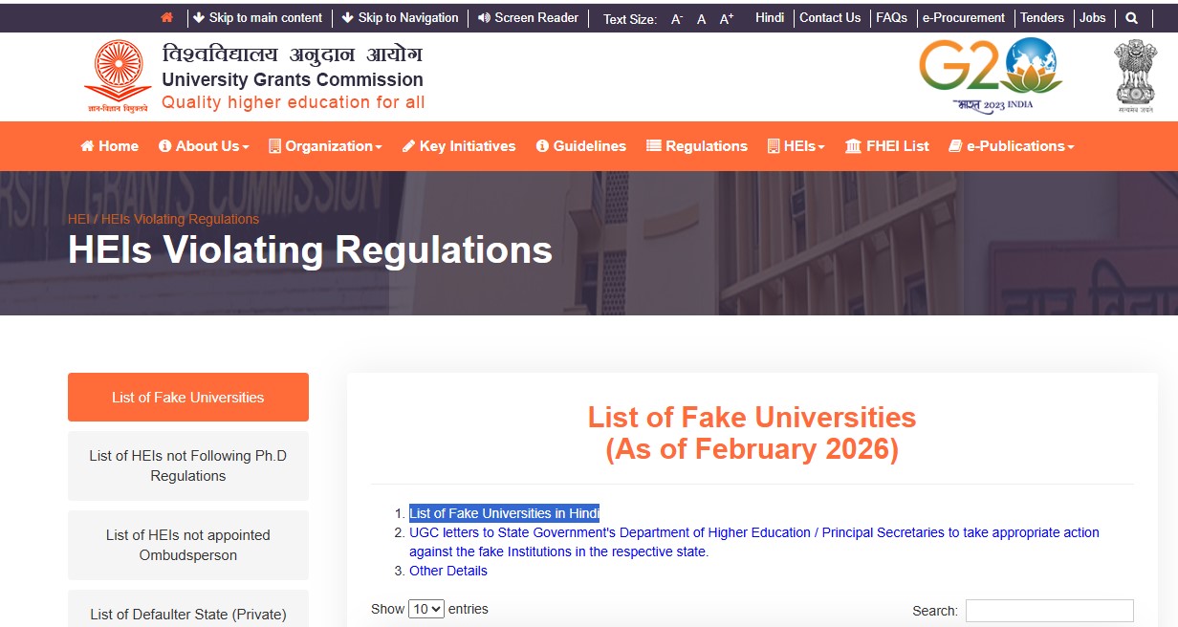Click the Other Details link
Image resolution: width=1178 pixels, height=627 pixels.
447,571
